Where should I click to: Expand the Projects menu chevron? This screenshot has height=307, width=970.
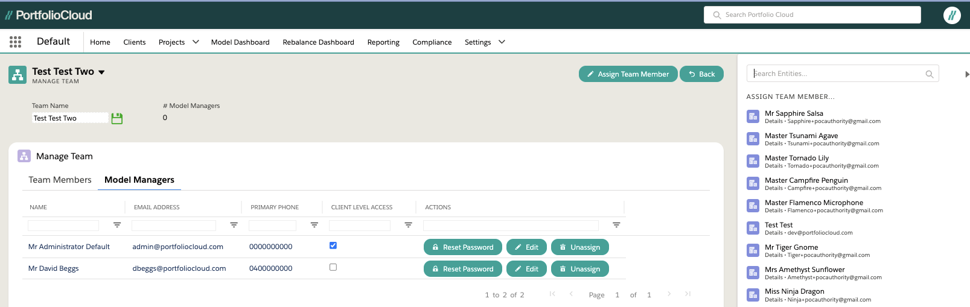point(196,42)
